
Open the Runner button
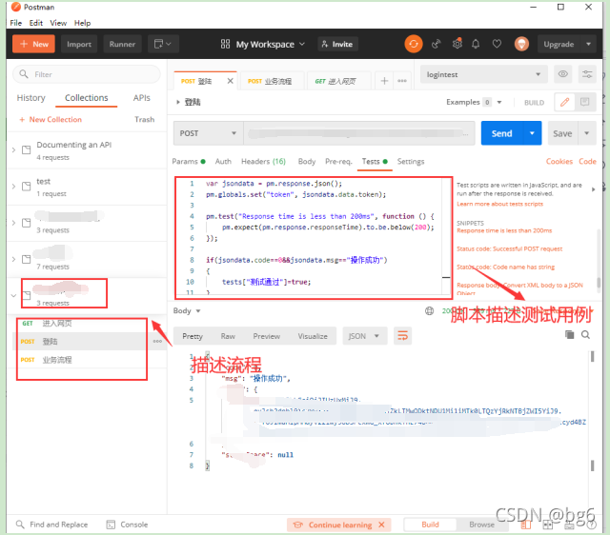click(x=122, y=44)
